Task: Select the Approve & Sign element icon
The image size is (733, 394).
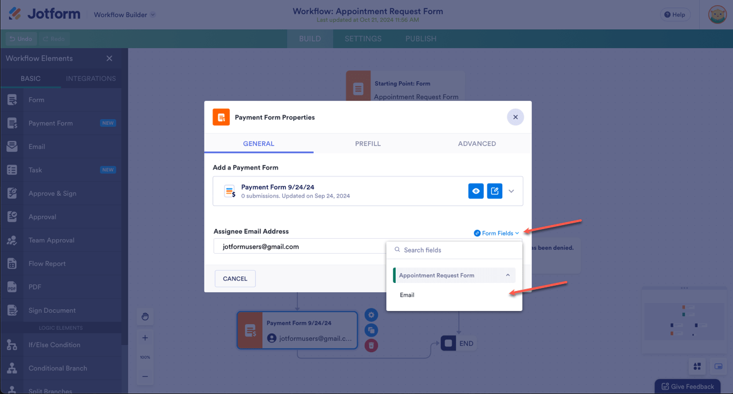Action: [12, 194]
